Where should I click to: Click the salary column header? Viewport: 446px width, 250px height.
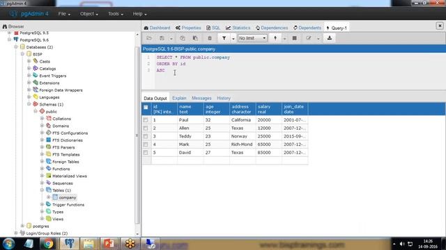coord(268,109)
